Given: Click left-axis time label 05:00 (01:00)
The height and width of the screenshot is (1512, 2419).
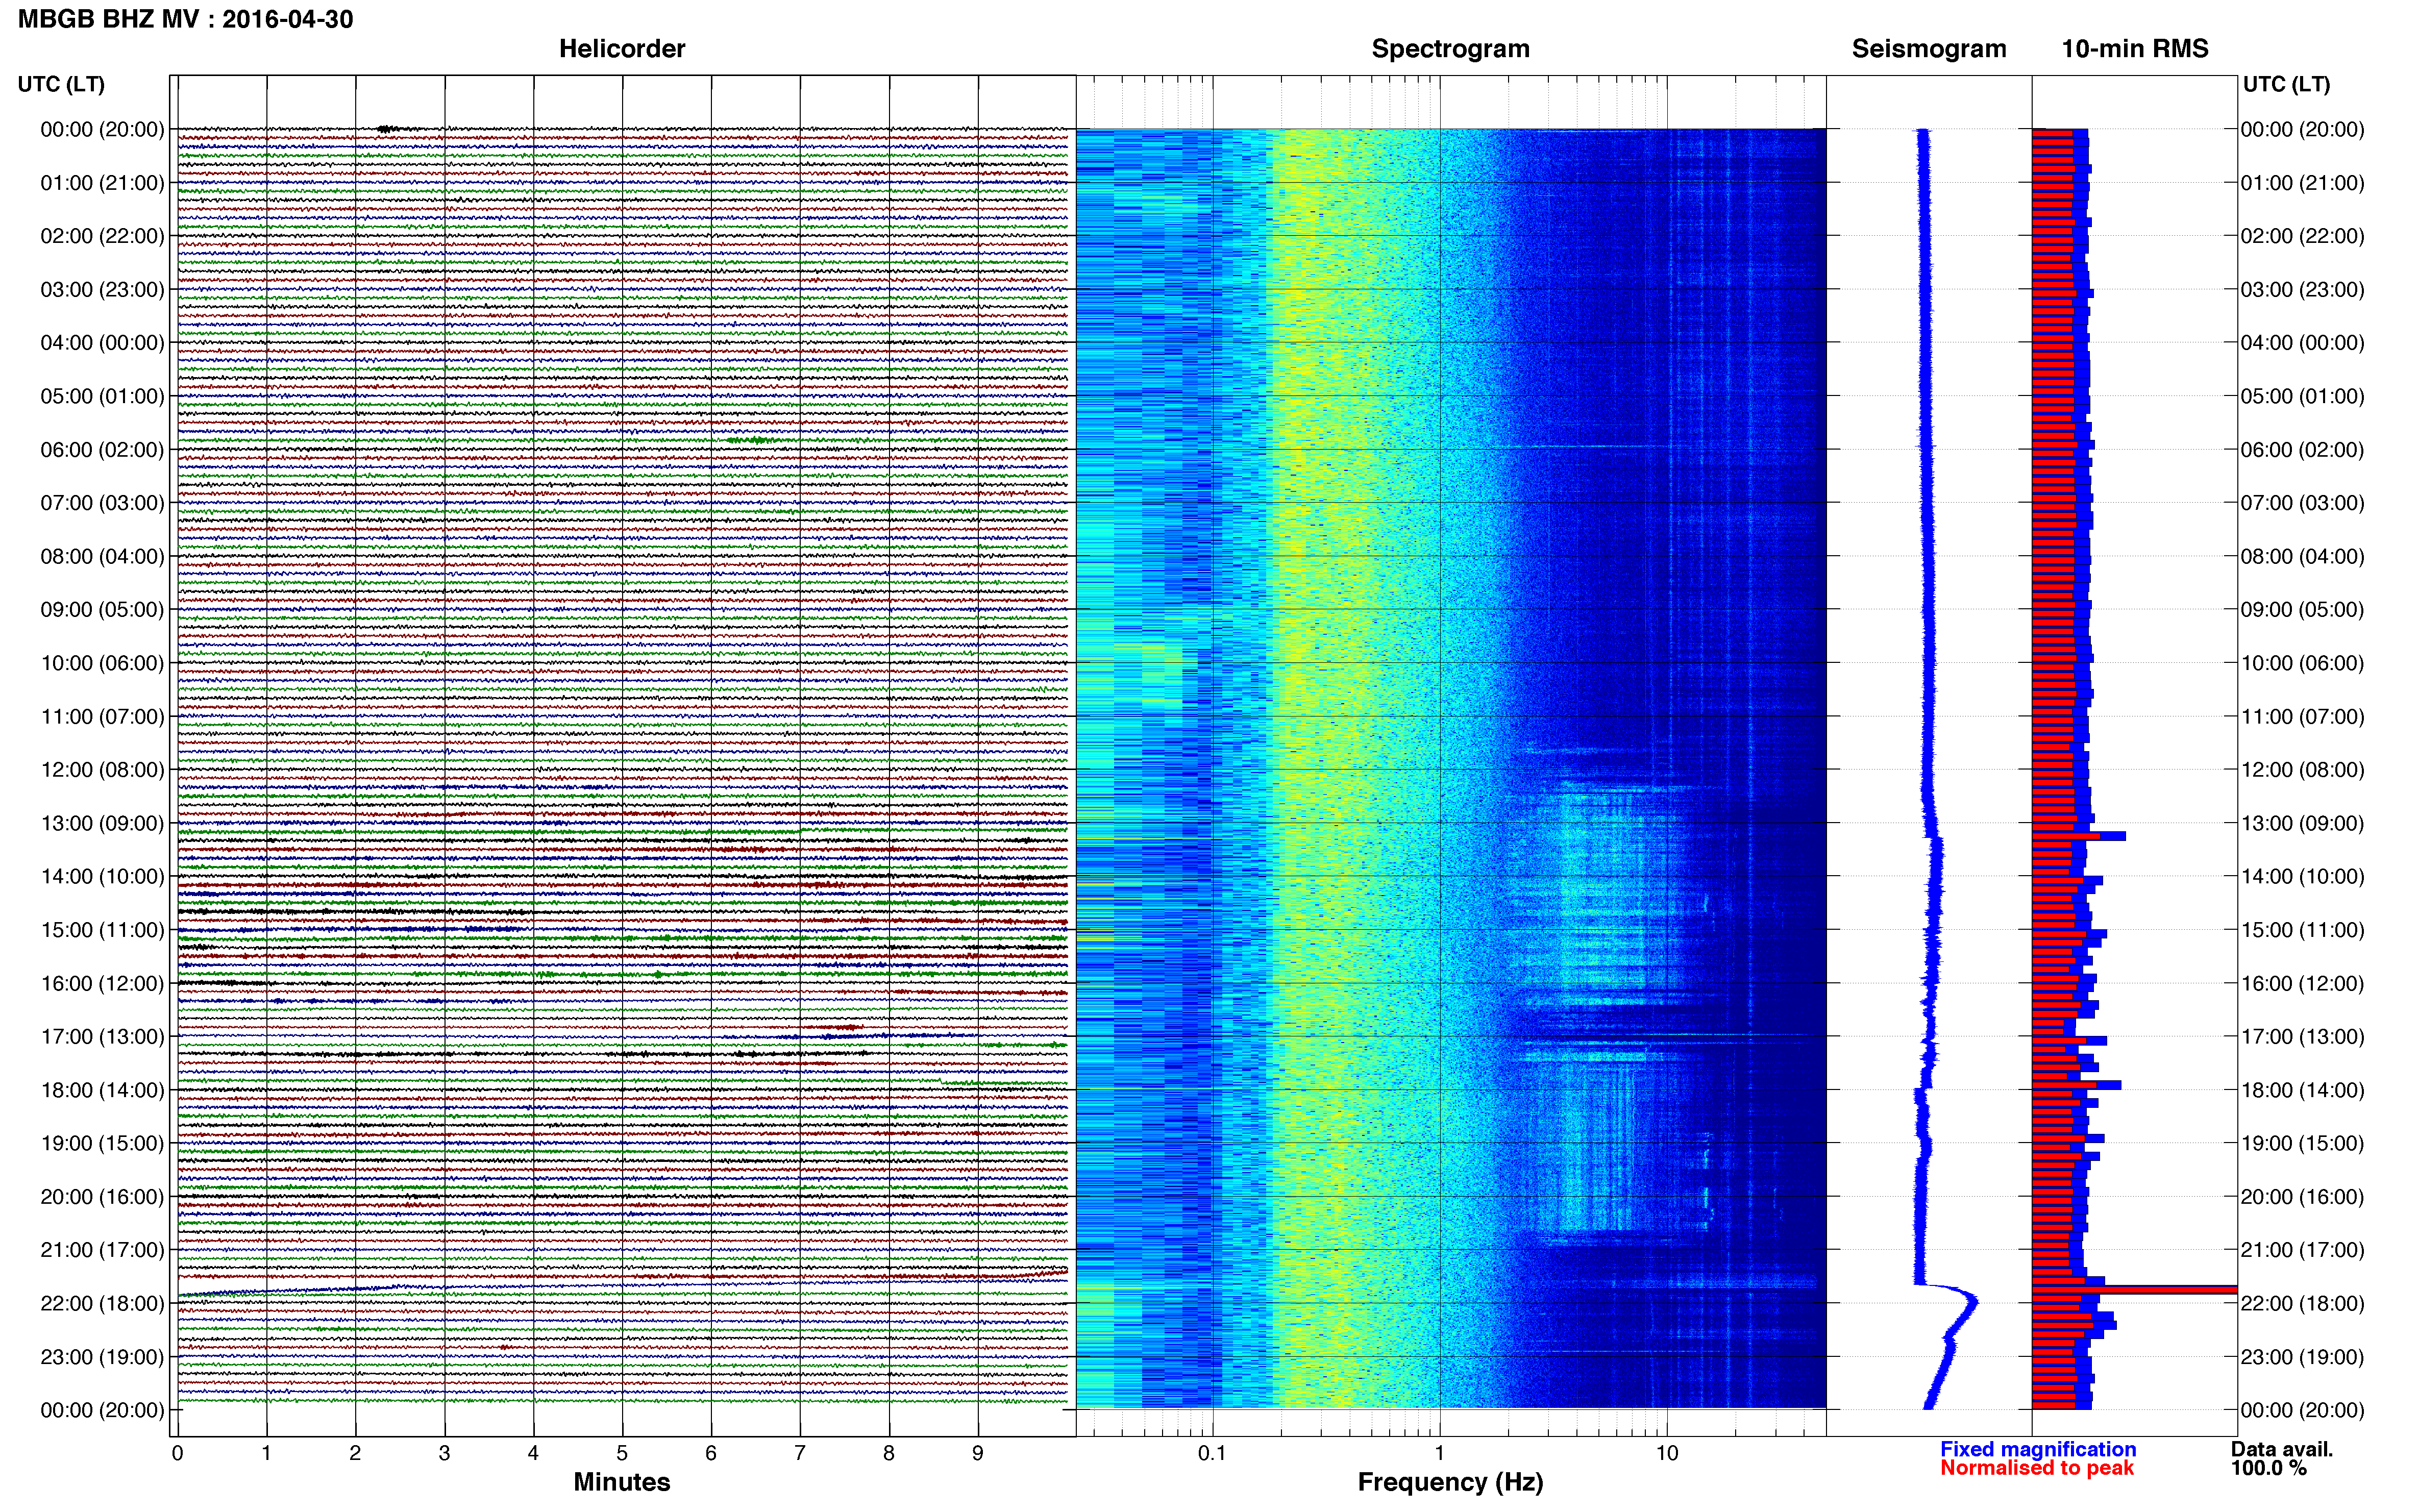Looking at the screenshot, I should [102, 396].
